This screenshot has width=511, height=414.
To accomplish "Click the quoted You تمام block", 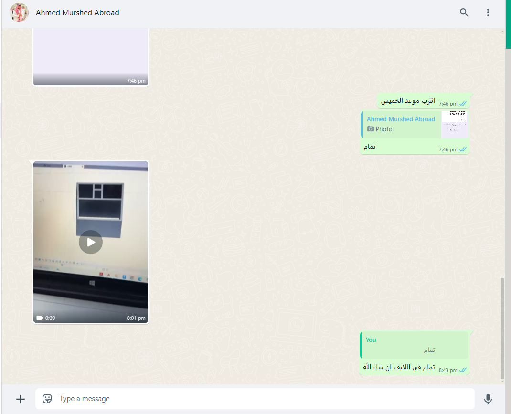I will point(415,345).
